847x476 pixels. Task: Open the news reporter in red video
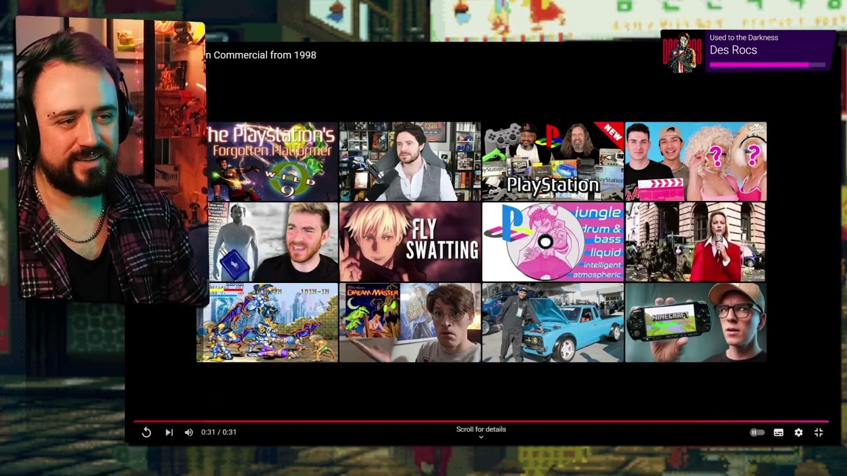click(695, 242)
